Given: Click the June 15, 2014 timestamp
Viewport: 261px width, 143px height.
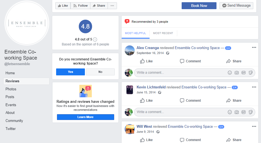Looking at the screenshot, I should pos(146,93).
